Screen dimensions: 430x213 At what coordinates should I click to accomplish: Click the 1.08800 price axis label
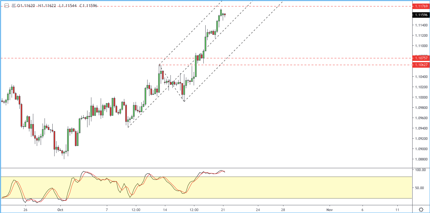click(x=422, y=159)
